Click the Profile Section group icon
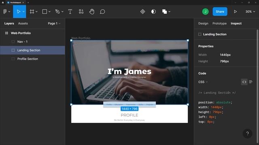Viewport: 259px width, 145px height. tap(13, 59)
